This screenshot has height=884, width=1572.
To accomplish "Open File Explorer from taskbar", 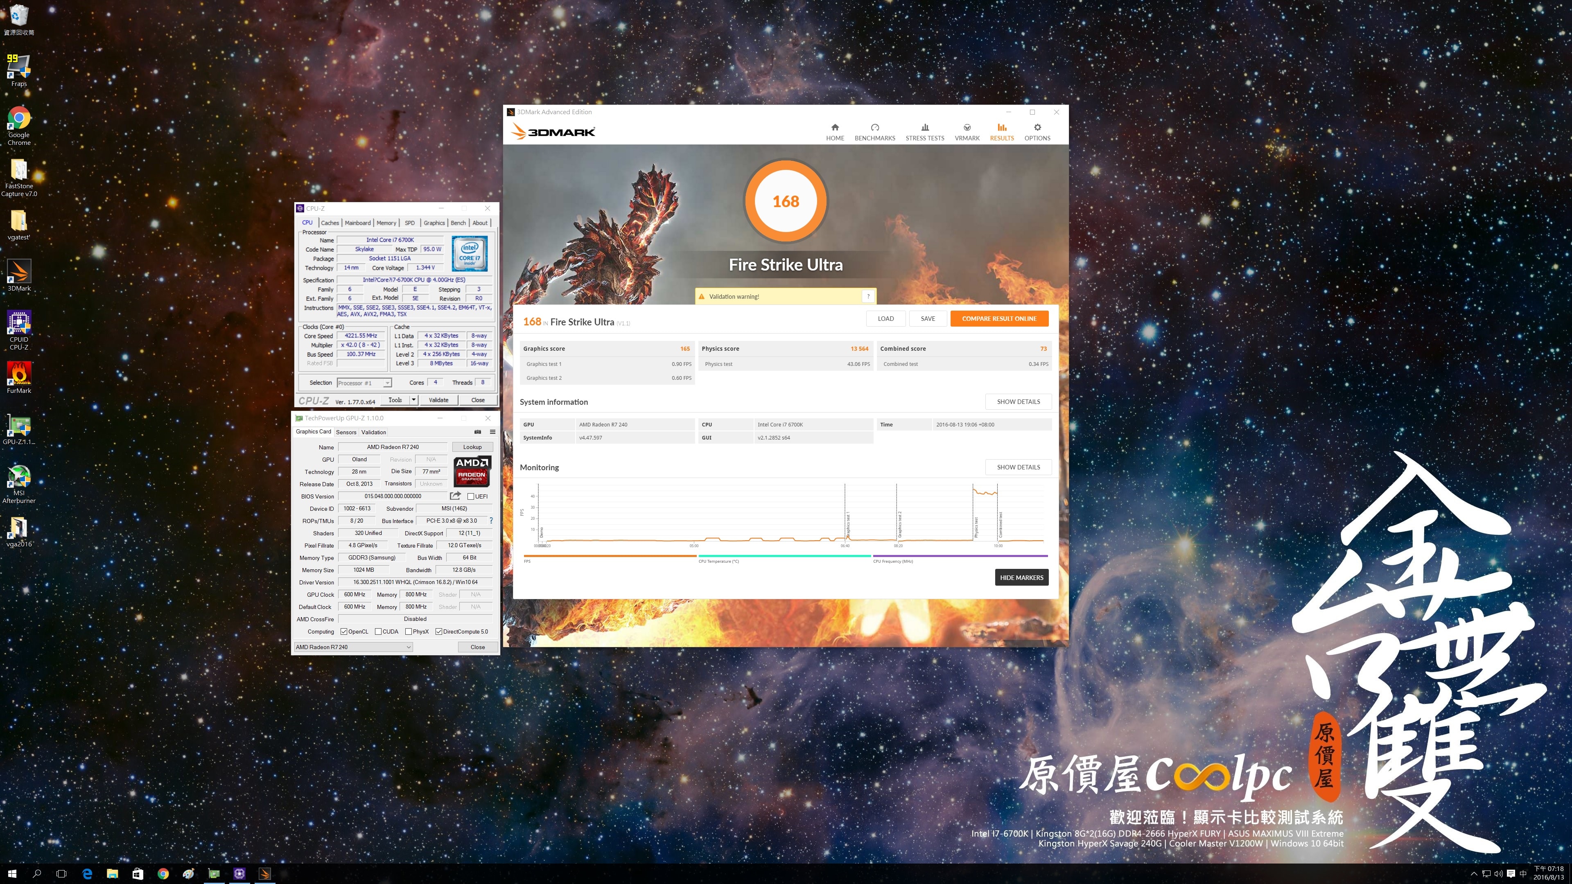I will [x=112, y=874].
